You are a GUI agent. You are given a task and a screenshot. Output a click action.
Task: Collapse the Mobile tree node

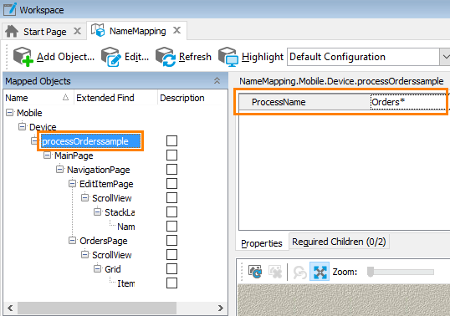coord(10,112)
